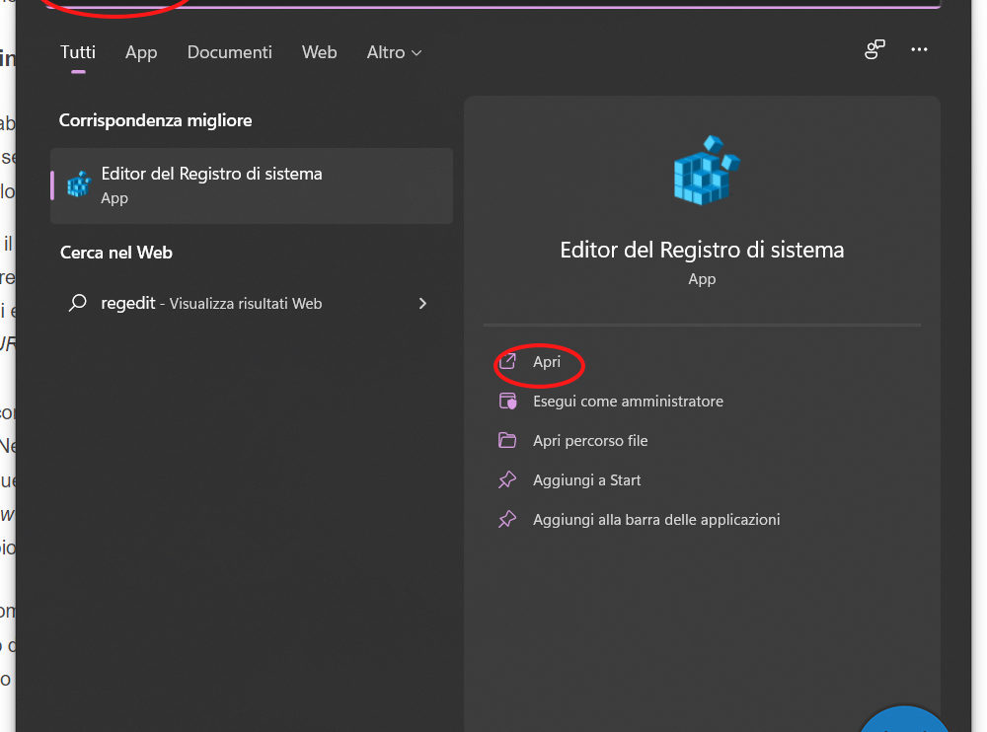Click the large Registry Editor cube icon

706,171
